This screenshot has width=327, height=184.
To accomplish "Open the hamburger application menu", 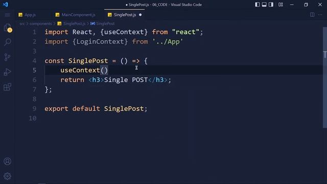I will point(8,15).
